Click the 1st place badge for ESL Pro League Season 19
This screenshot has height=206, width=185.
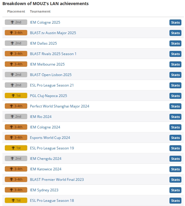tap(16, 148)
